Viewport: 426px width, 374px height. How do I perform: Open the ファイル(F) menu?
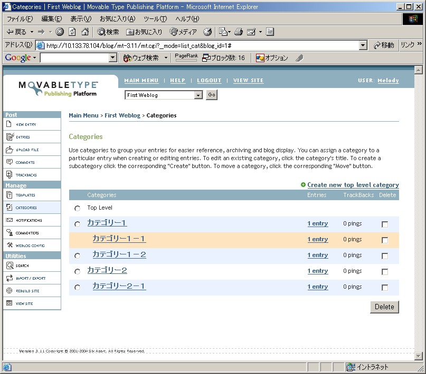coord(20,19)
